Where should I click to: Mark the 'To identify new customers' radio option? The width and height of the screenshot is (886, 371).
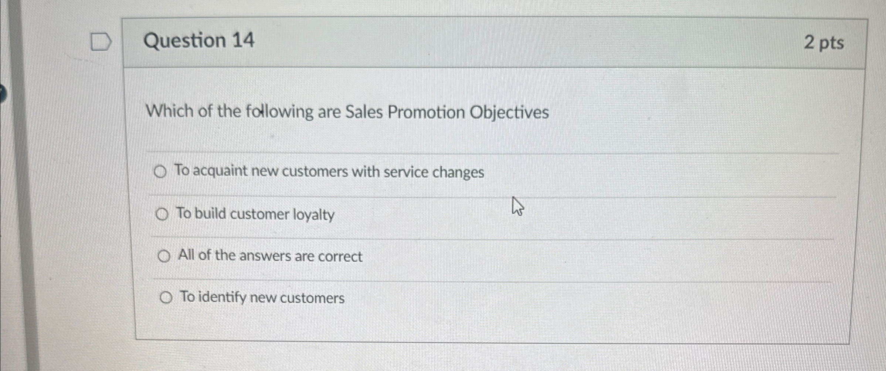(x=166, y=298)
